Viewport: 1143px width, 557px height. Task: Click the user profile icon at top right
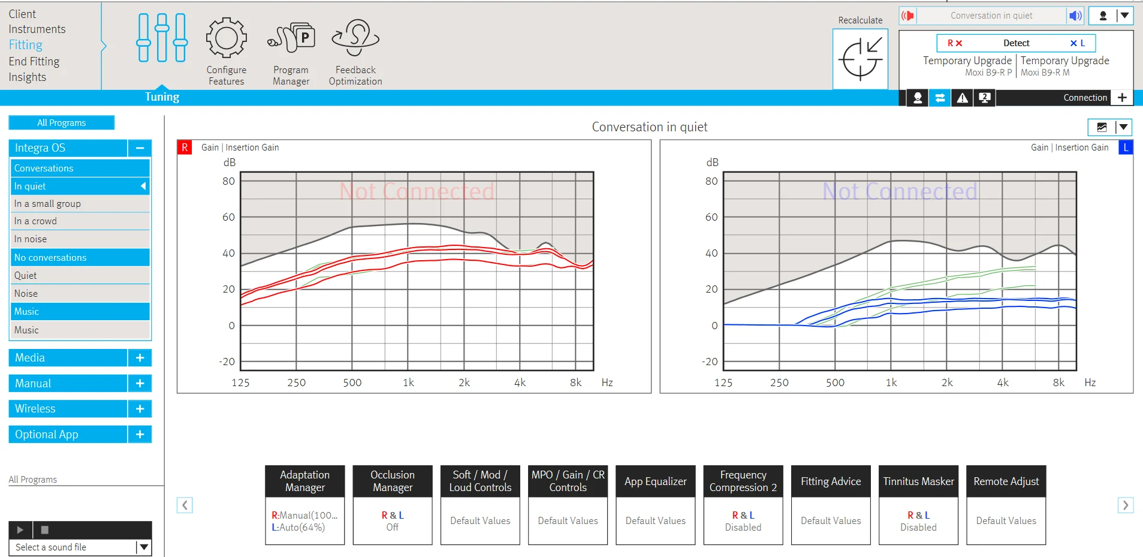coord(1103,16)
